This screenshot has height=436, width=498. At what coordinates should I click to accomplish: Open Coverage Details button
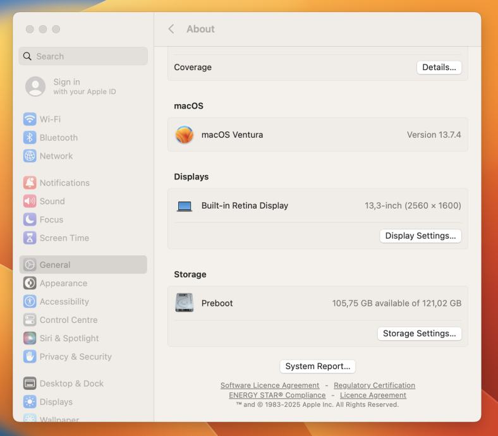(x=439, y=68)
